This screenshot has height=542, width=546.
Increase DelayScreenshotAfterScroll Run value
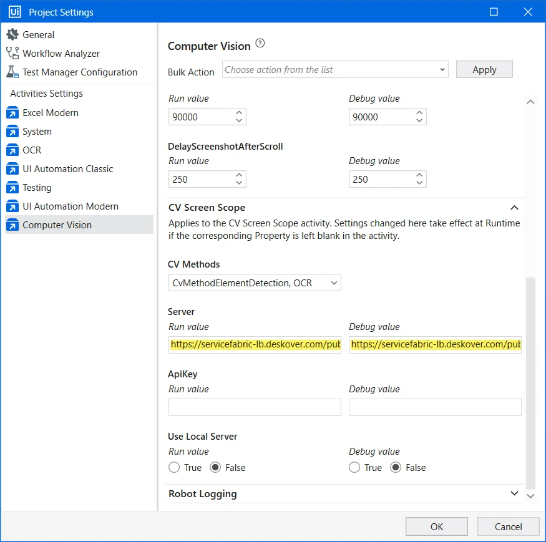pyautogui.click(x=239, y=175)
